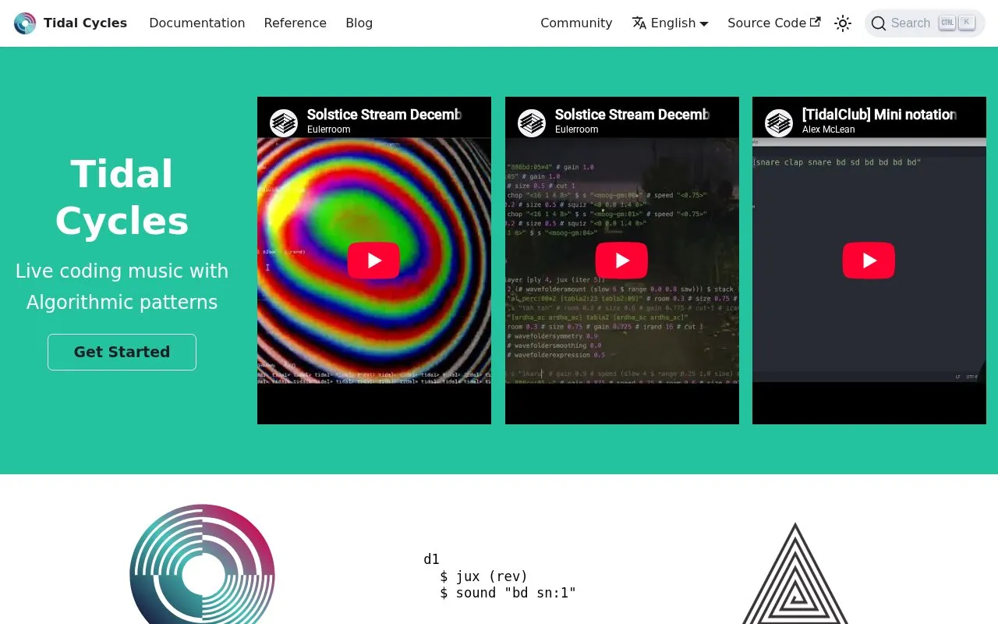
Task: Click the "$ jux (rev)" code line
Action: [x=484, y=576]
